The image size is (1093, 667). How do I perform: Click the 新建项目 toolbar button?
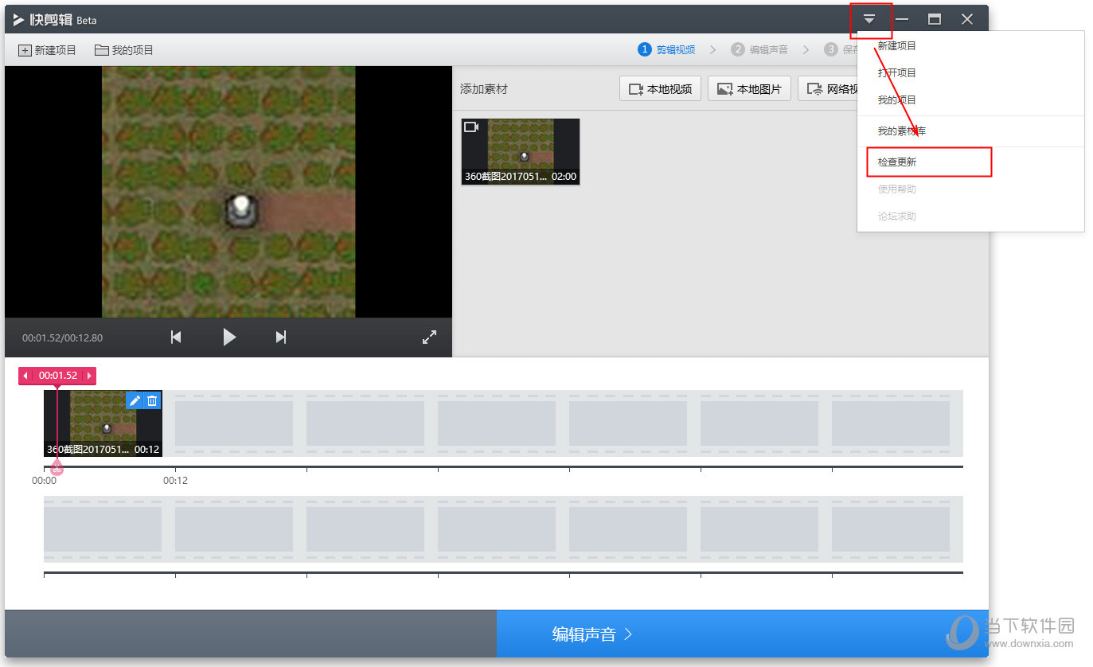(x=47, y=50)
